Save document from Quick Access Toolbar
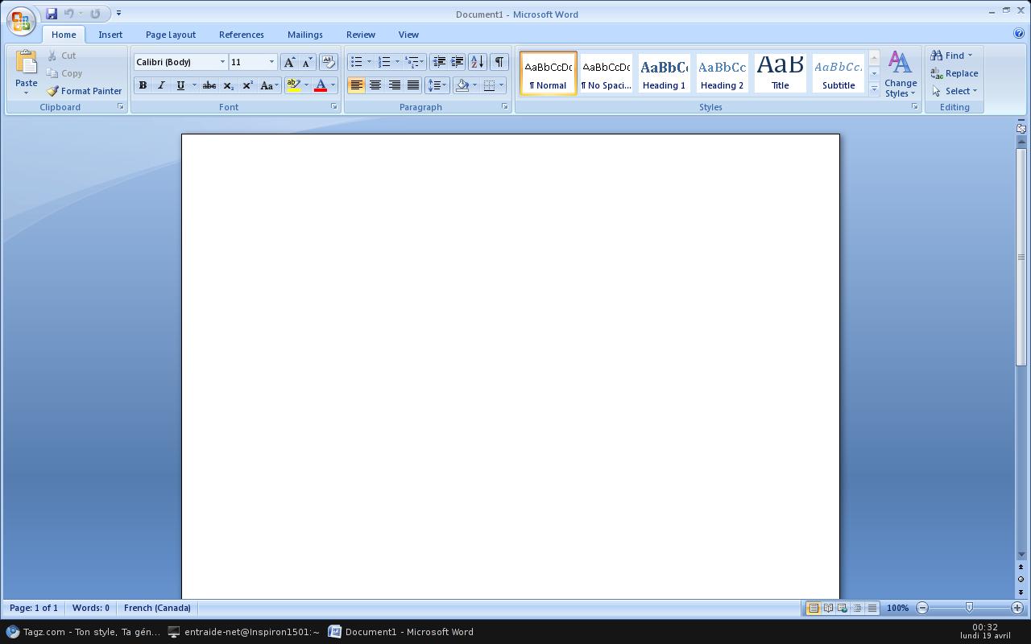The image size is (1031, 644). point(52,14)
